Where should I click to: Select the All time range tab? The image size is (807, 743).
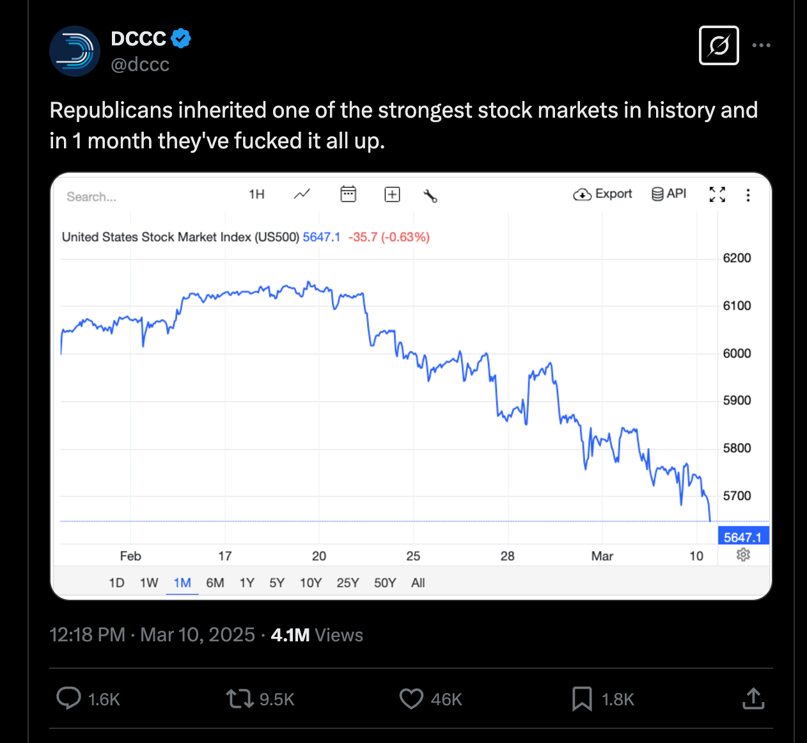pyautogui.click(x=418, y=583)
